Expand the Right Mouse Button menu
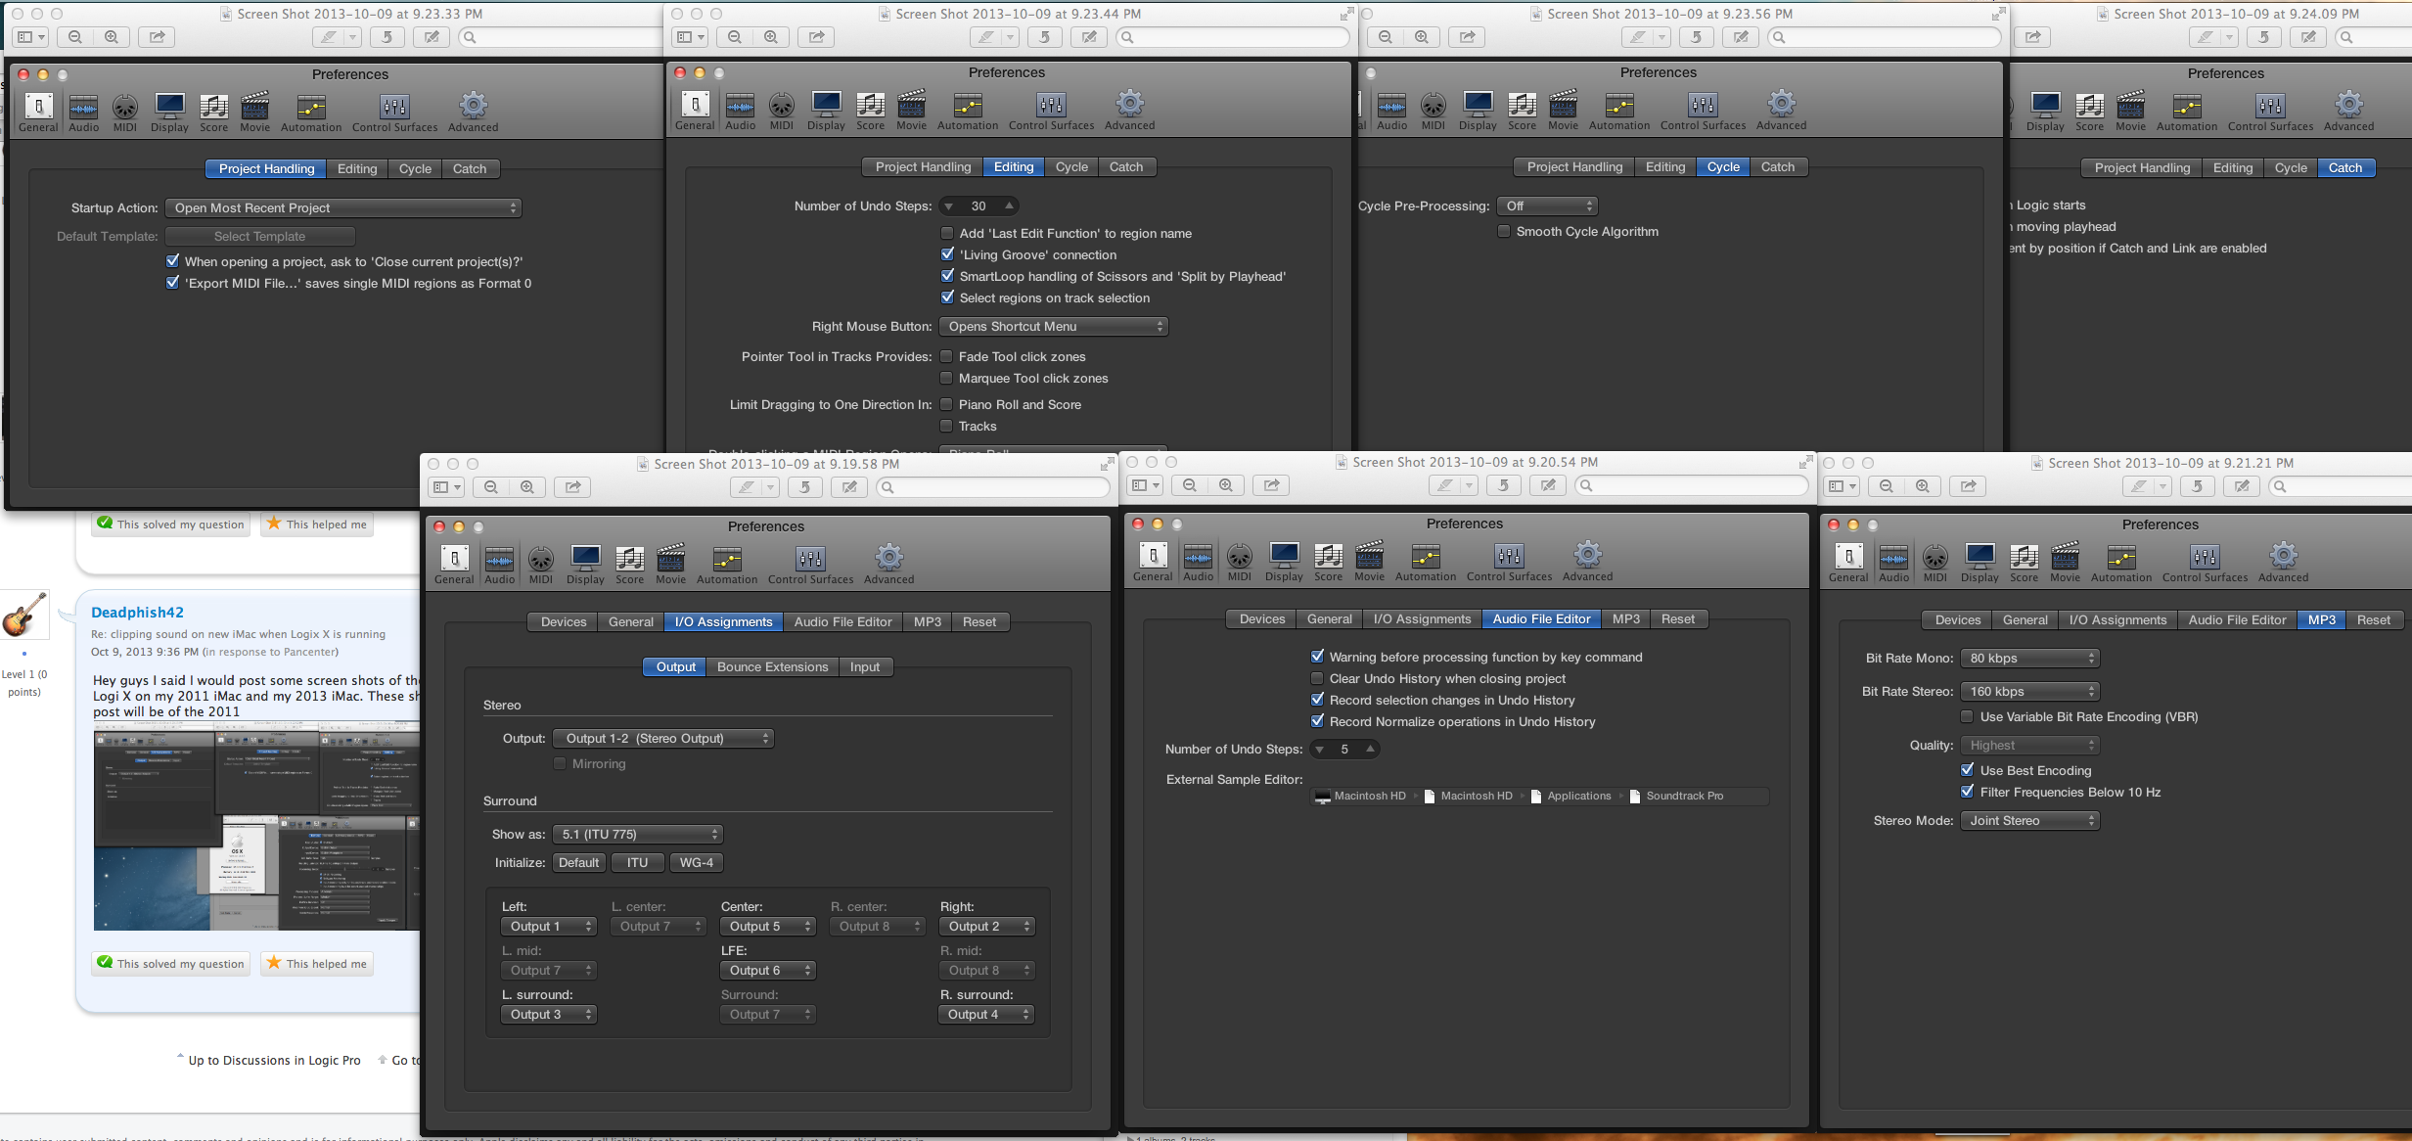Screen dimensions: 2412x1141 point(1053,326)
